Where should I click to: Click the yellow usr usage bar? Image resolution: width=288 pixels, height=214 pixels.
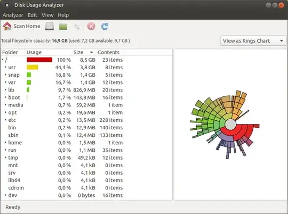[x=33, y=67]
